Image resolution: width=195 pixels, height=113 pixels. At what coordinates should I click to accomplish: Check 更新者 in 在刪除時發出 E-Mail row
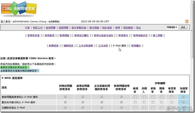[x=153, y=108]
